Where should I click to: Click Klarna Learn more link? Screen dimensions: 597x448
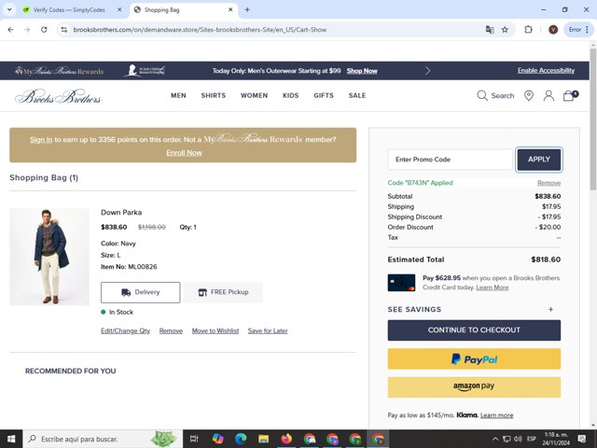[496, 414]
